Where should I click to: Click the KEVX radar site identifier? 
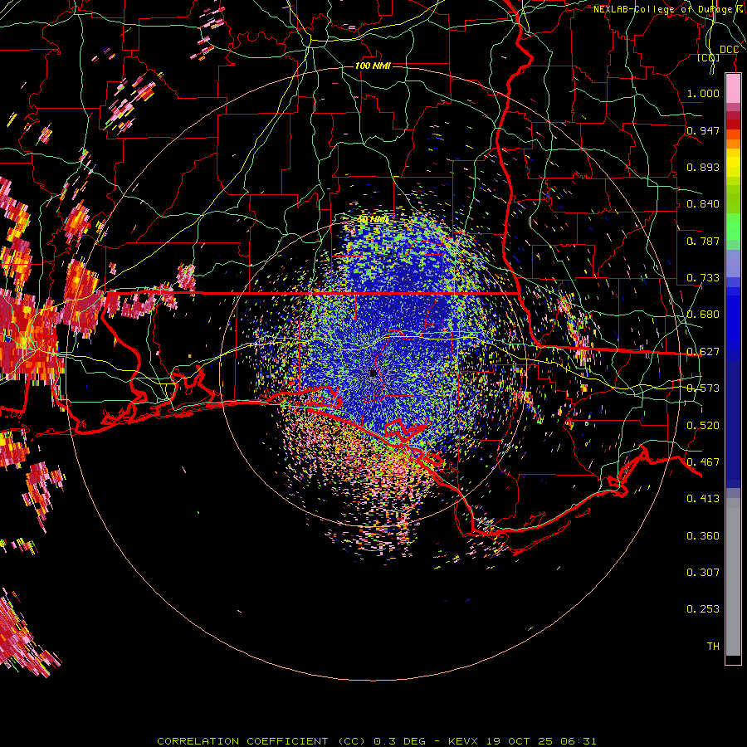pyautogui.click(x=465, y=741)
